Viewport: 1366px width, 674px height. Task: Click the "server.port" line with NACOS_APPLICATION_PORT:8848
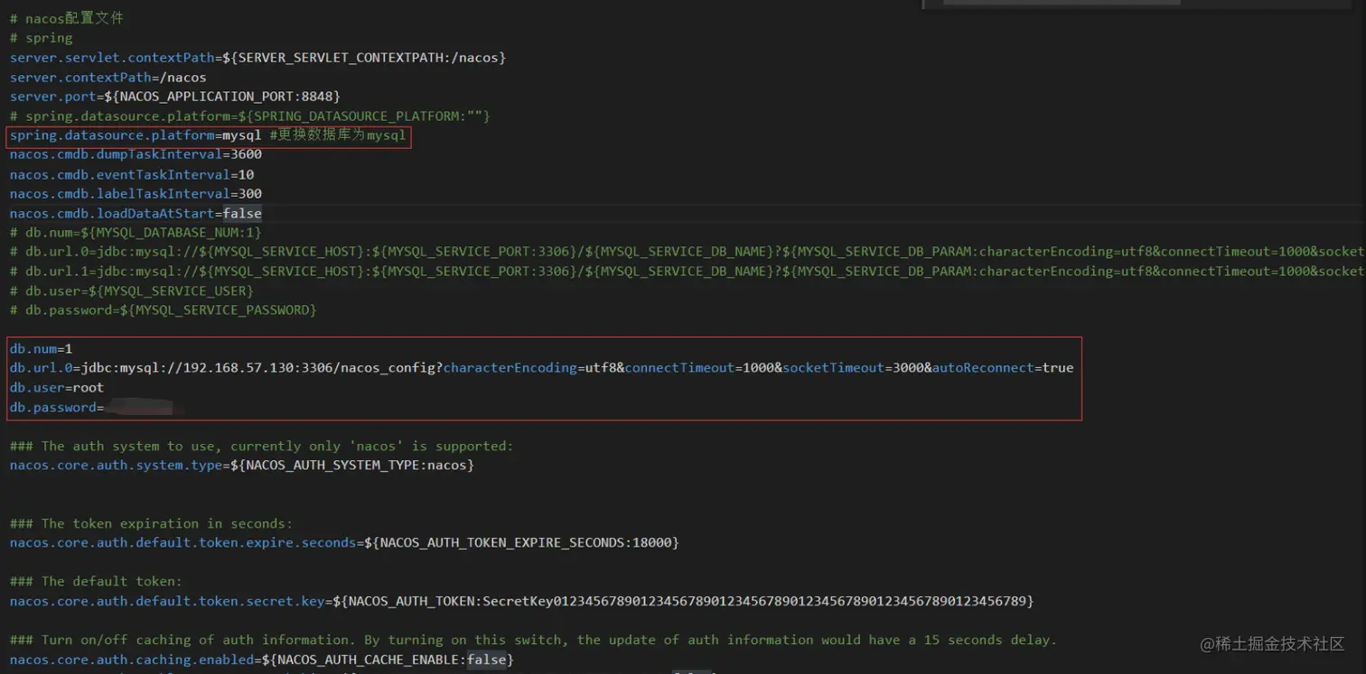(x=175, y=97)
